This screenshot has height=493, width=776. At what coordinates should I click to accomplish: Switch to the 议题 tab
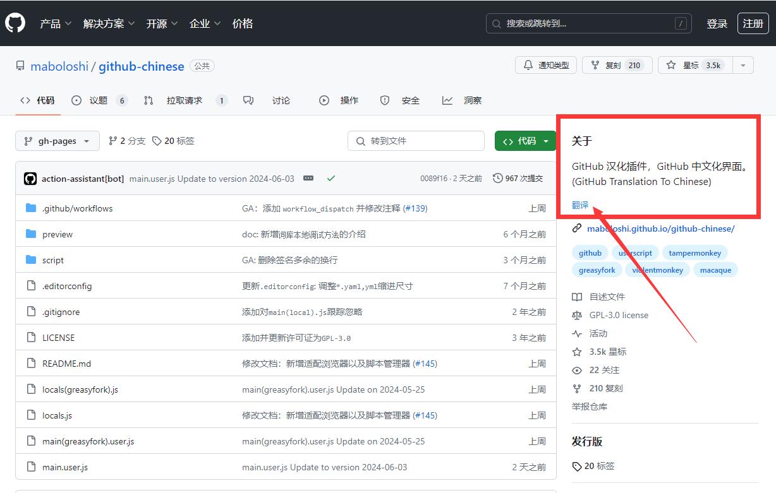click(99, 100)
